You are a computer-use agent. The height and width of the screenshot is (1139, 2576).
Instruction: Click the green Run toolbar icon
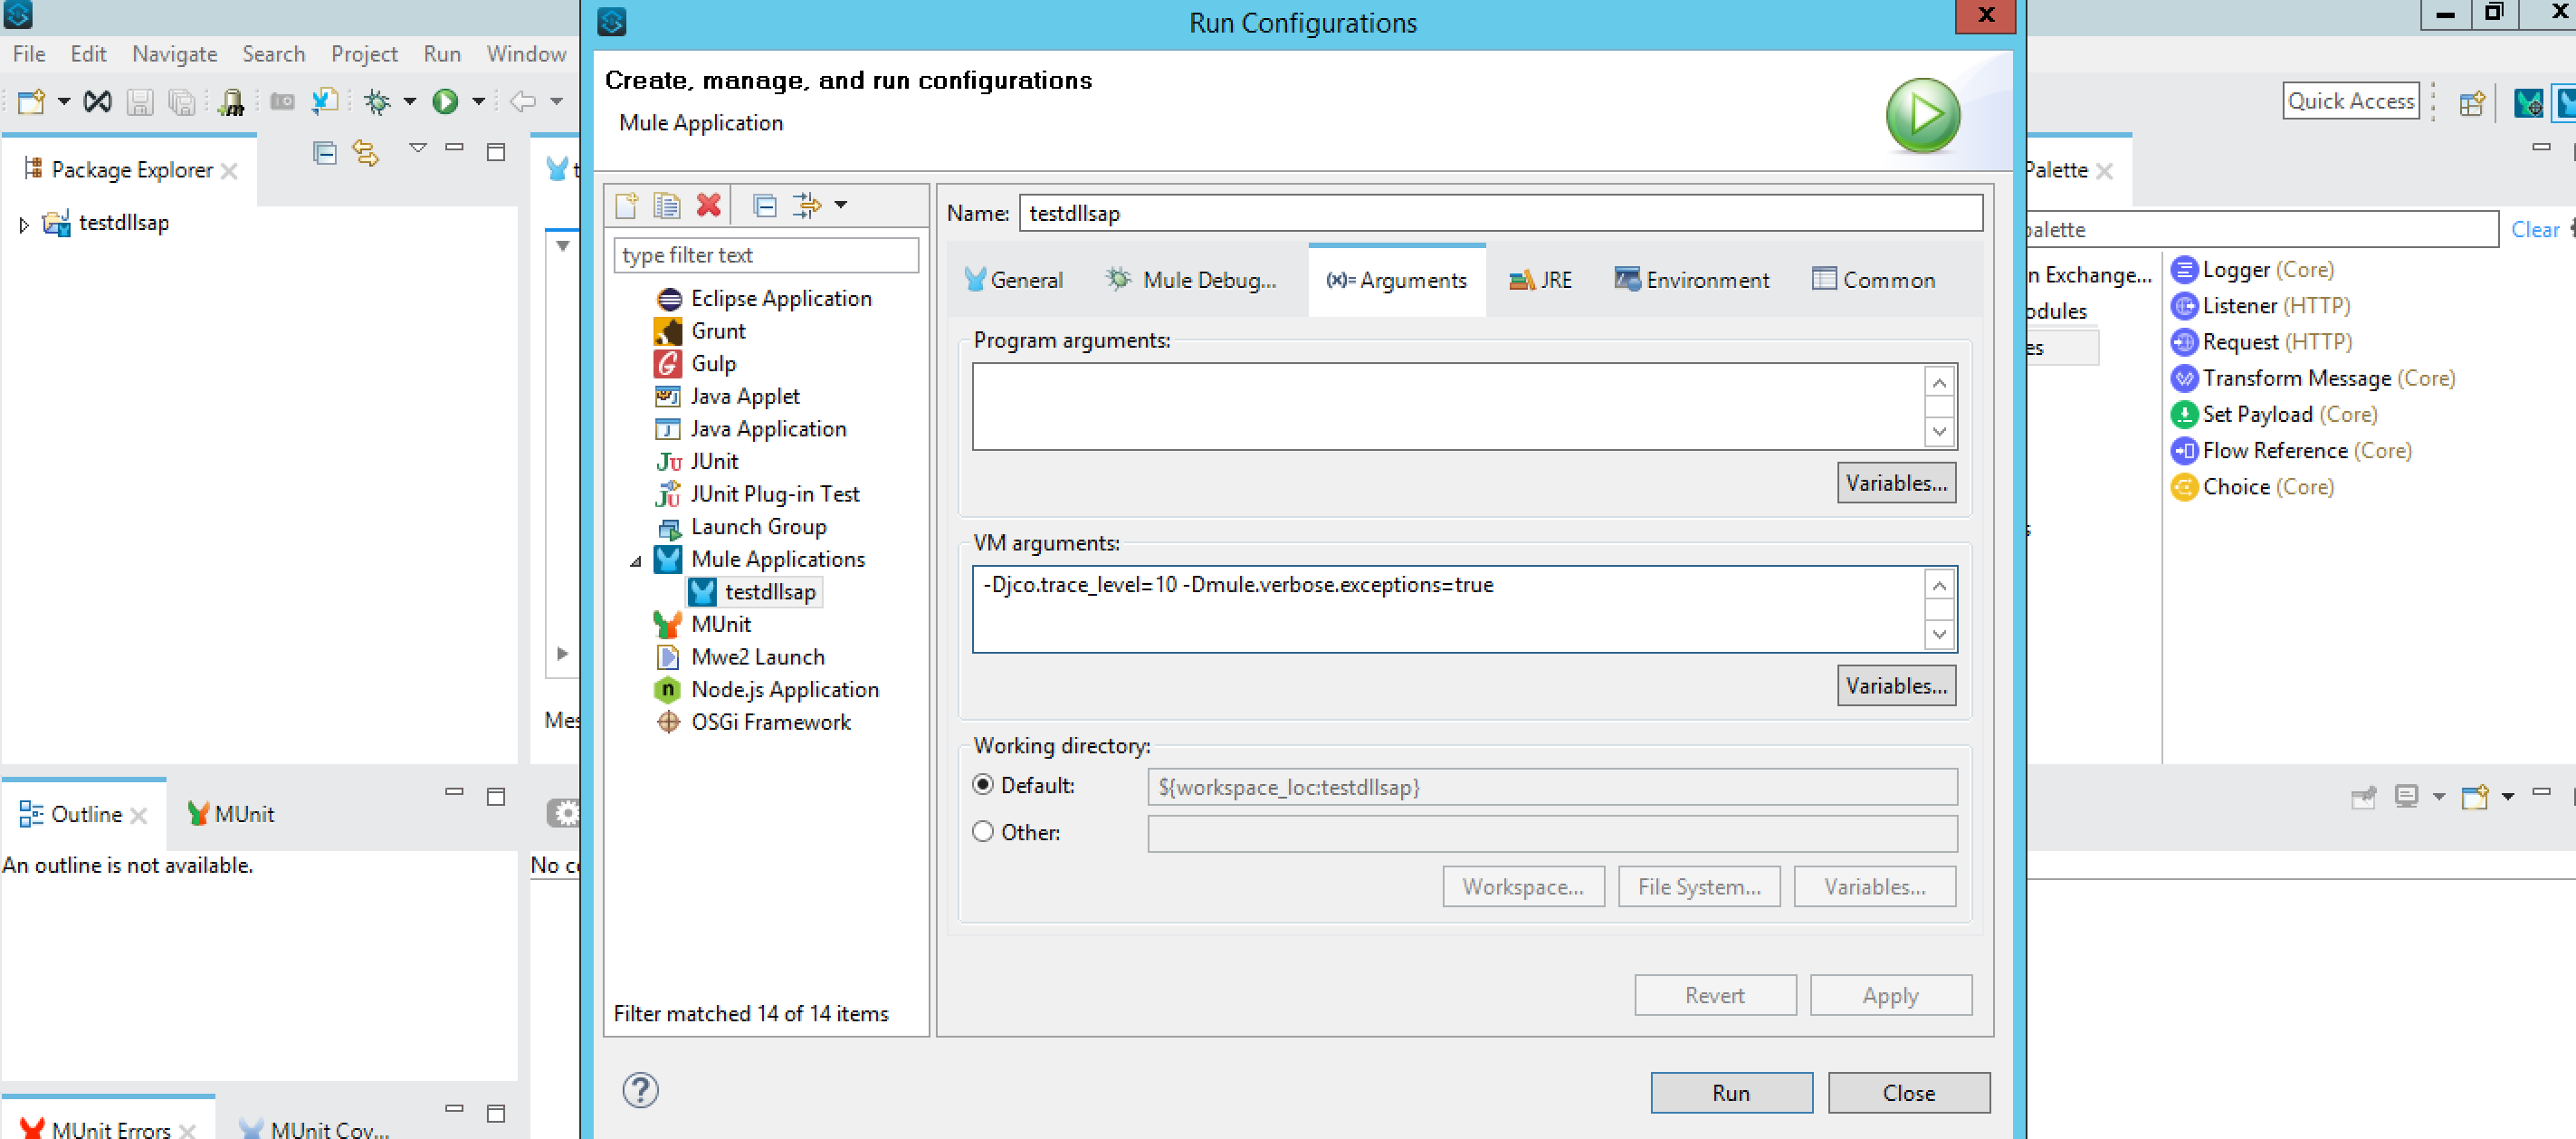click(x=445, y=101)
